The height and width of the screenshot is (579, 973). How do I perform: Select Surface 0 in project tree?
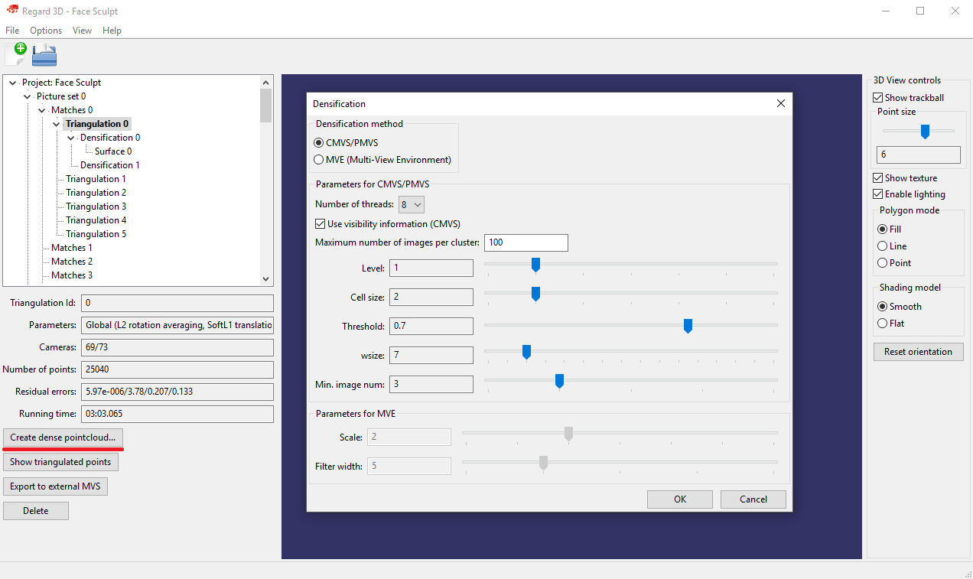pyautogui.click(x=113, y=151)
